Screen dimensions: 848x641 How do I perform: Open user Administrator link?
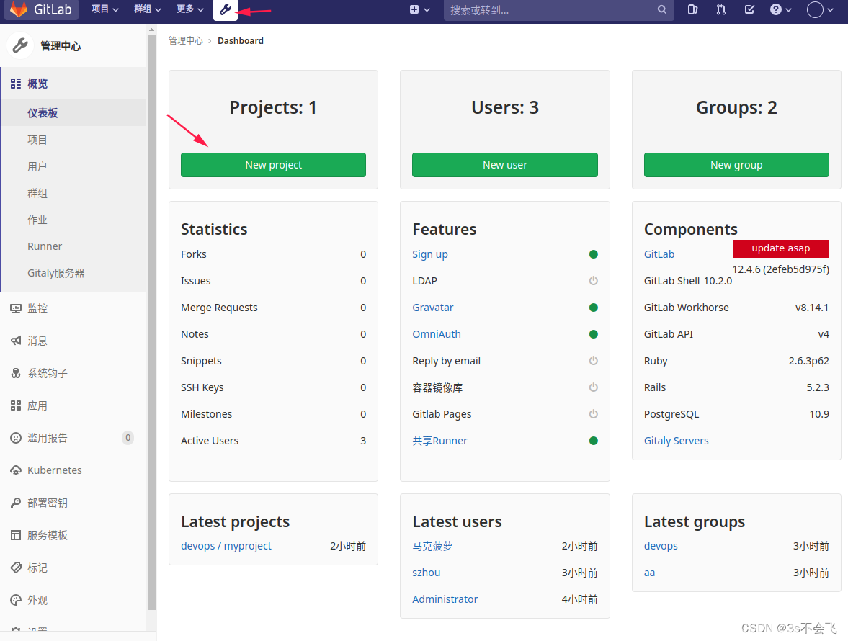[x=445, y=599]
